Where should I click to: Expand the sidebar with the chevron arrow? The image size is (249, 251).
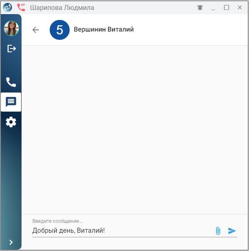(11, 242)
